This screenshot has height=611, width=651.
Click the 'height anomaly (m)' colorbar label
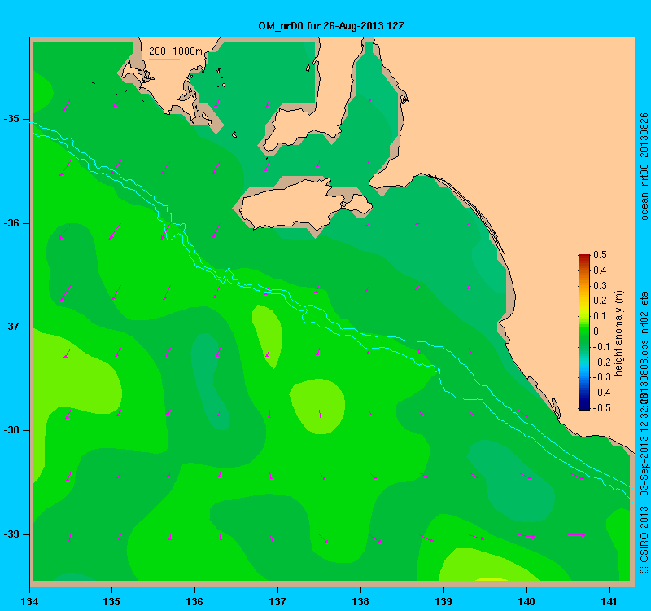[619, 333]
